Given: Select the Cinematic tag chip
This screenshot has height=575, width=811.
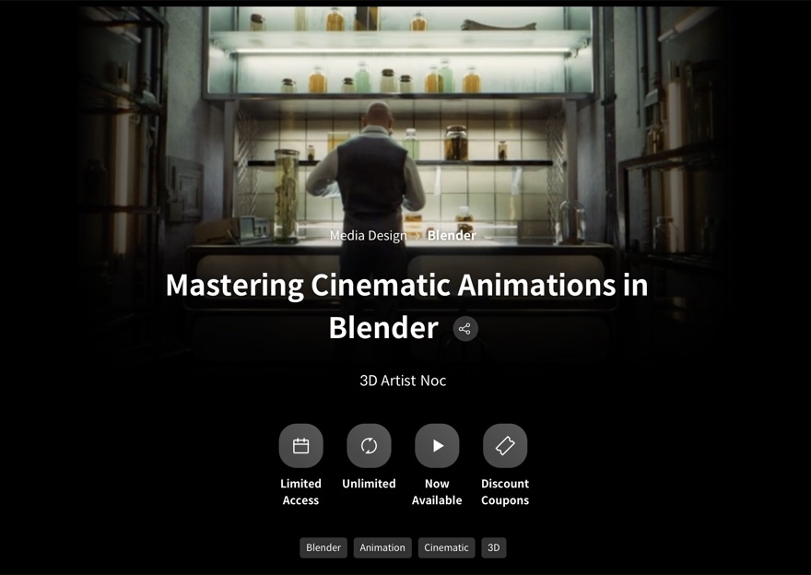Looking at the screenshot, I should 446,547.
